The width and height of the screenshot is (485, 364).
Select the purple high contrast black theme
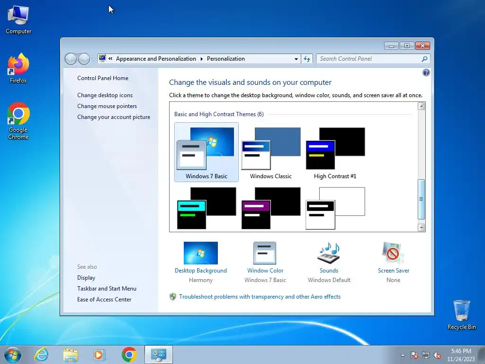(x=270, y=208)
